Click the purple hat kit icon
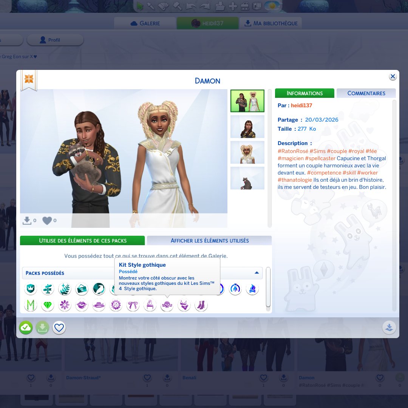This screenshot has width=408, height=408. tap(99, 305)
